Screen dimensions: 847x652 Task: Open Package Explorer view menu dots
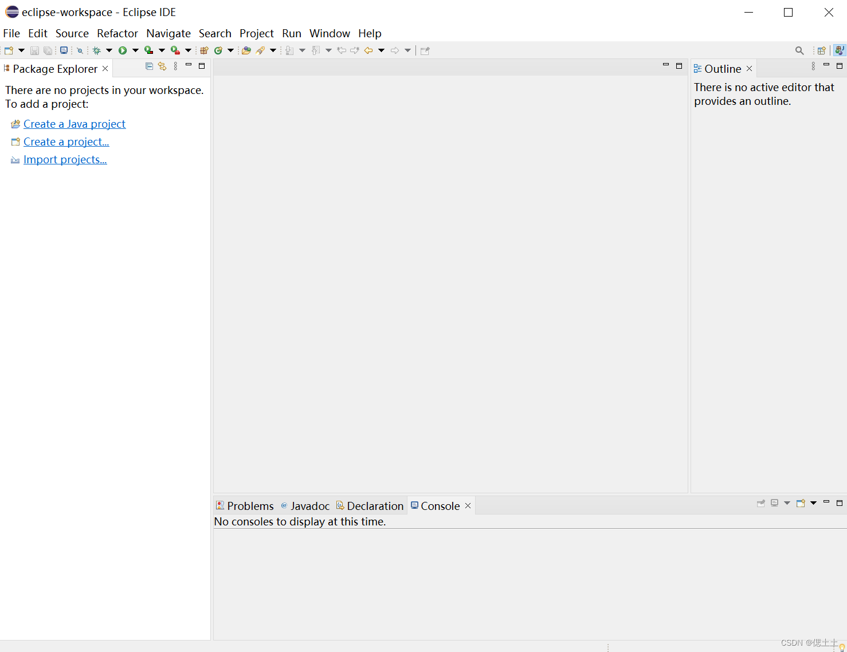(x=175, y=66)
